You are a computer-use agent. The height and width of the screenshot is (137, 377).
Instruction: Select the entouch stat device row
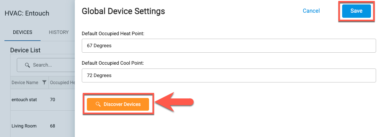pyautogui.click(x=24, y=100)
